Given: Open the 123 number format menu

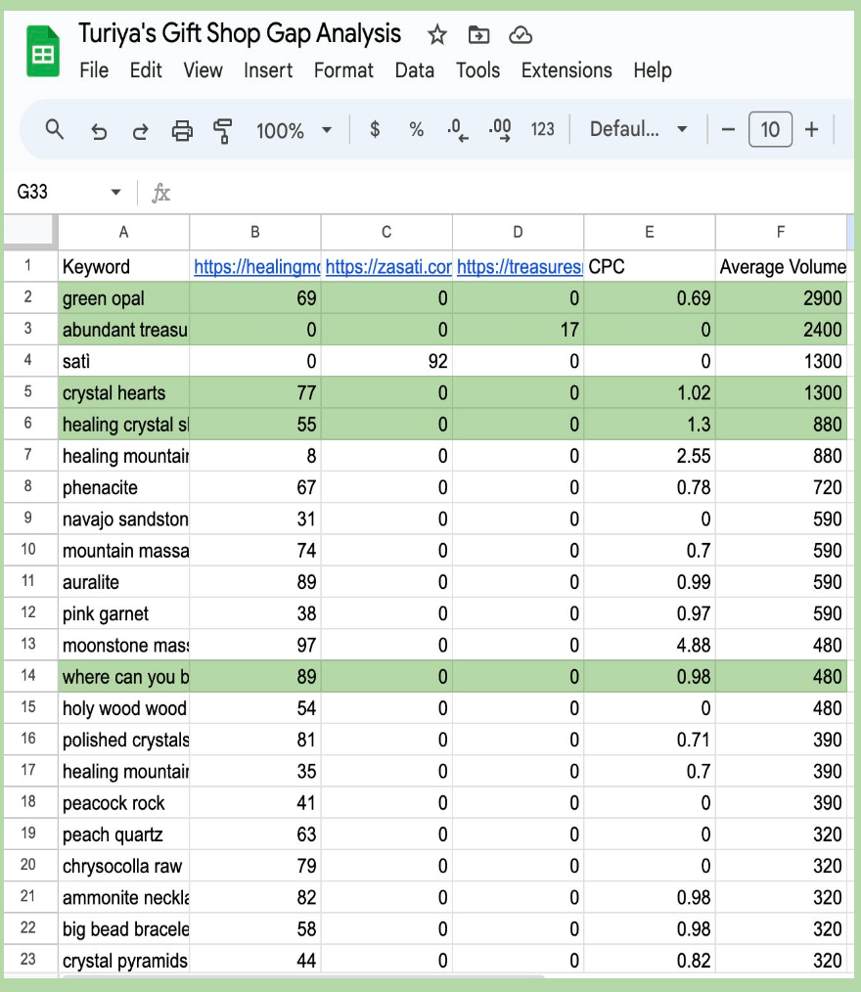Looking at the screenshot, I should (543, 128).
